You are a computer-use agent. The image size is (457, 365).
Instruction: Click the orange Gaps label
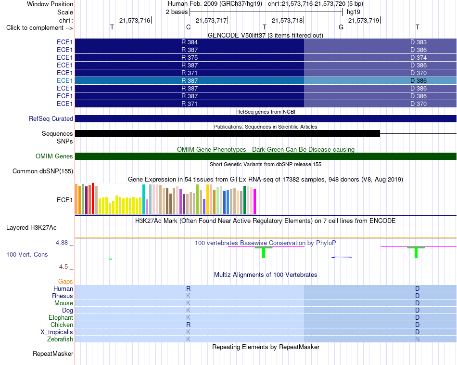click(65, 282)
